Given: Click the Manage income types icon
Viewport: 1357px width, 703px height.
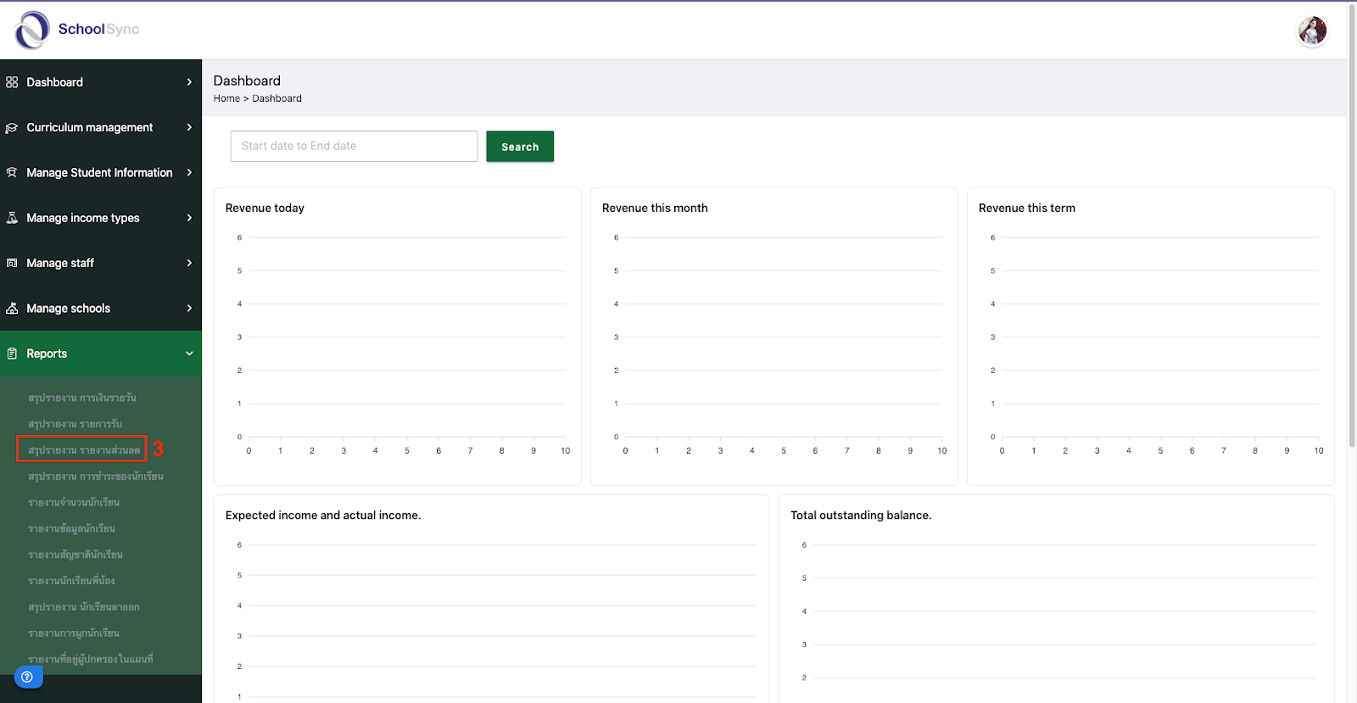Looking at the screenshot, I should pos(12,218).
